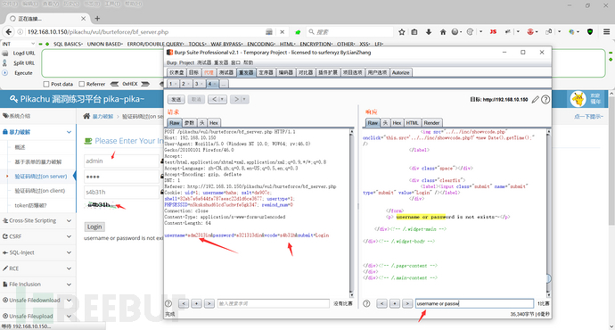This screenshot has height=330, width=615.
Task: Open the downloads arrow icon
Action: [x=429, y=32]
